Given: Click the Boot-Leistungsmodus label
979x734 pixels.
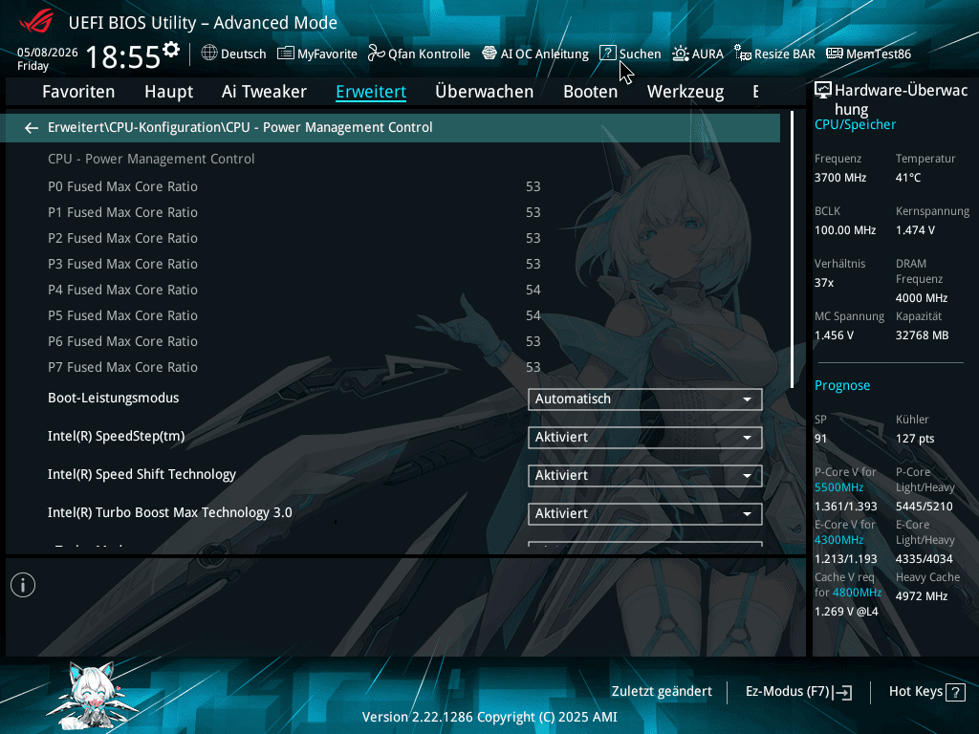Looking at the screenshot, I should pos(113,399).
